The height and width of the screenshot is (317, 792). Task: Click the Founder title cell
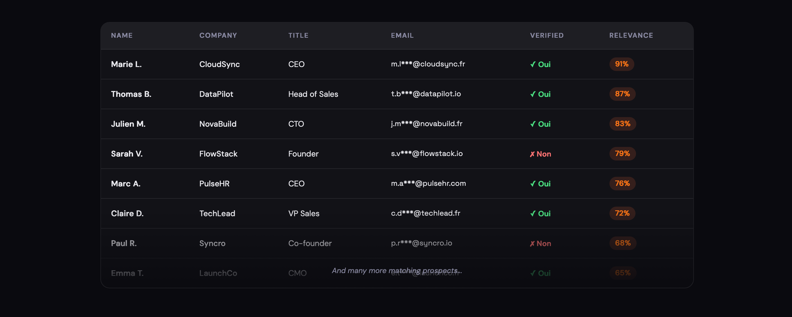tap(303, 153)
